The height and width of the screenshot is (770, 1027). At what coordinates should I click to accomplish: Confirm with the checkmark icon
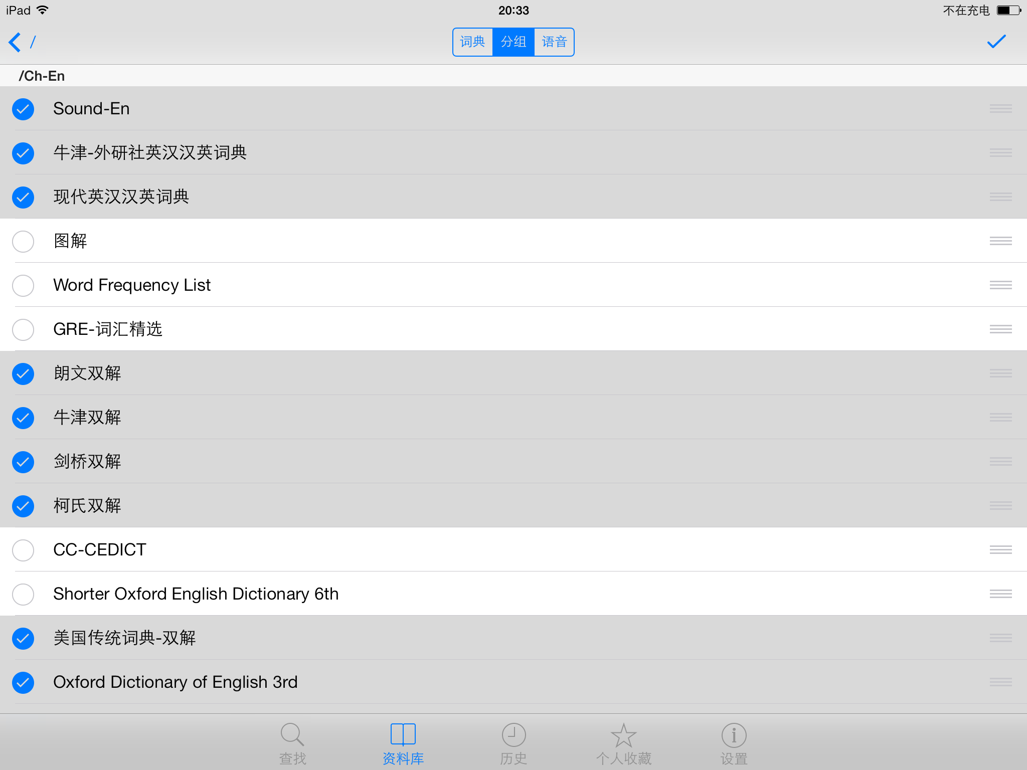click(x=996, y=42)
